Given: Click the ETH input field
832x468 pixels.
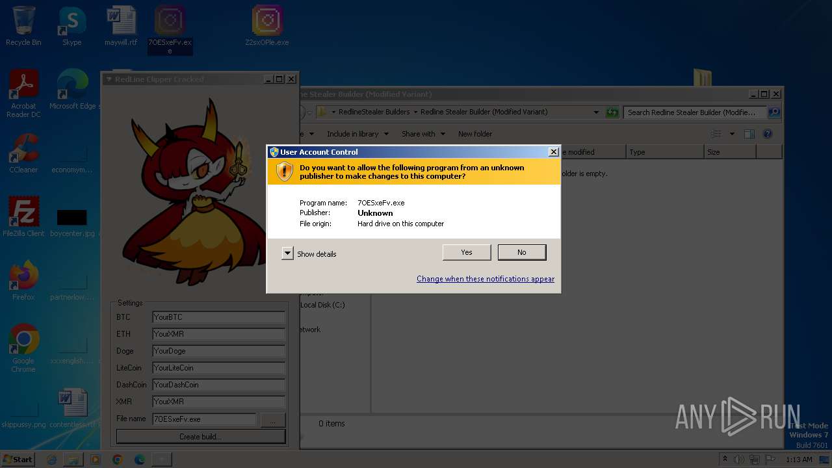Looking at the screenshot, I should [218, 334].
